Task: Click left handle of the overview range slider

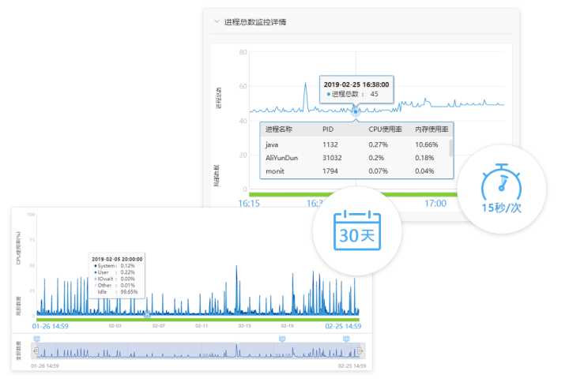Action: [34, 350]
